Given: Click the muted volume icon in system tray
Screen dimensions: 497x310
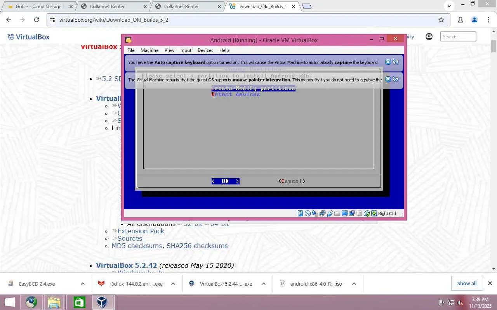Looking at the screenshot, I should [x=460, y=303].
